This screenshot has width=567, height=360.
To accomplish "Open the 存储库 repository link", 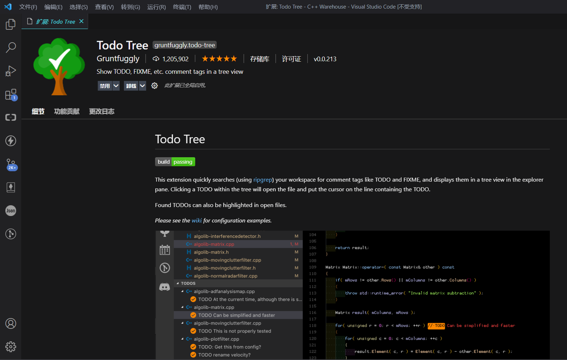I will tap(260, 59).
